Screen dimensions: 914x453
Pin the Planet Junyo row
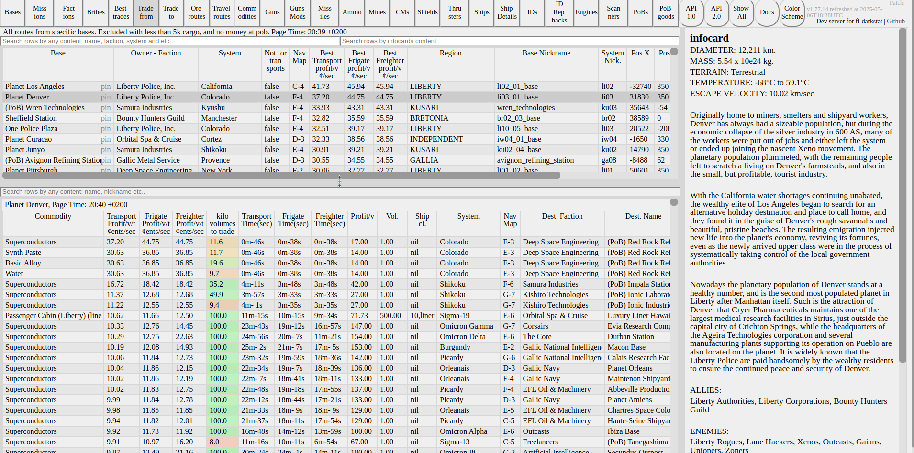coord(106,150)
